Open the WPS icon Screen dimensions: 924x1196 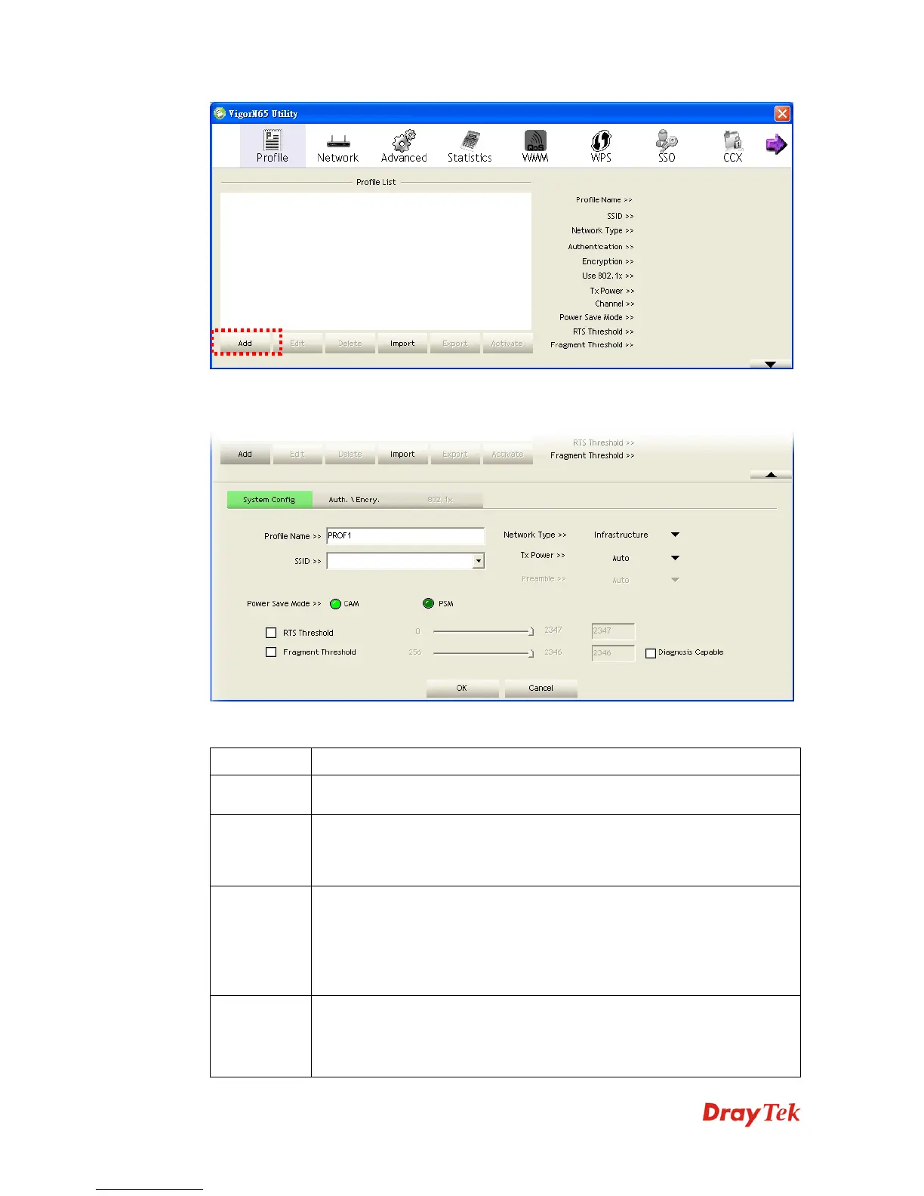click(x=601, y=146)
